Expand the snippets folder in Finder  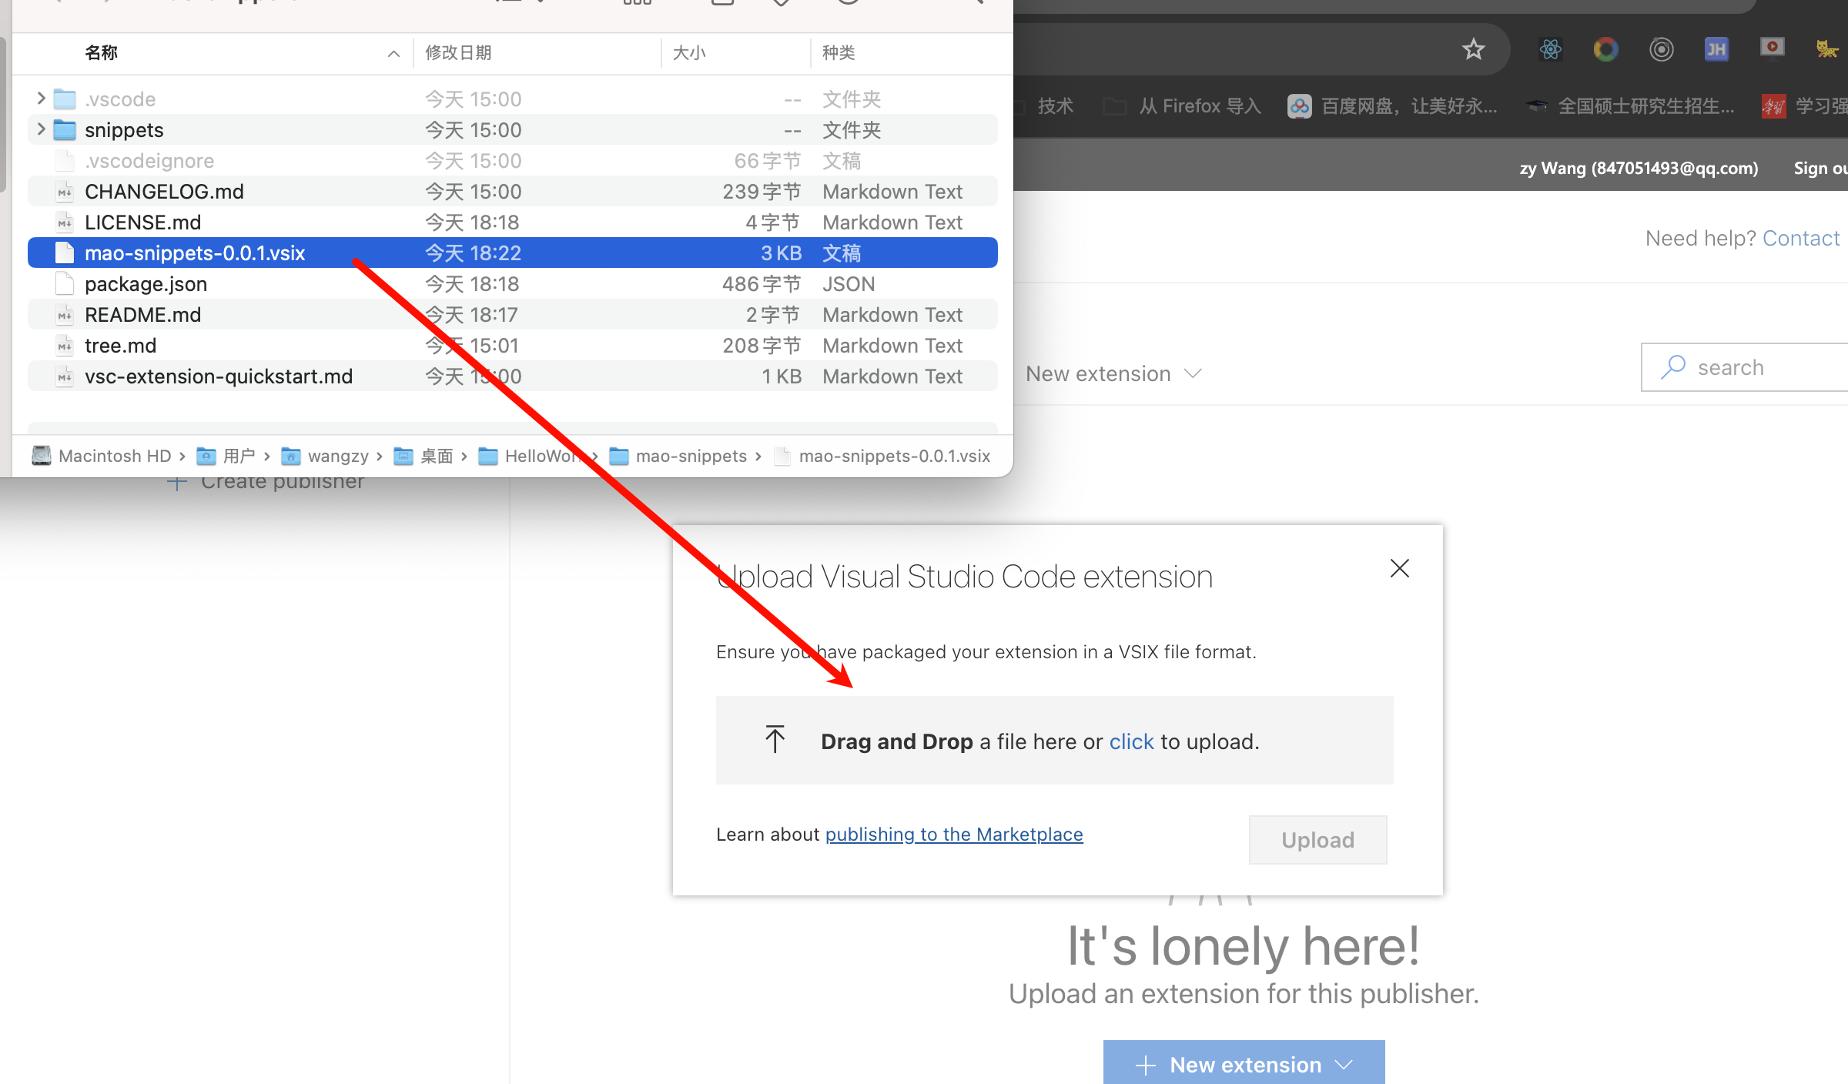(x=40, y=129)
